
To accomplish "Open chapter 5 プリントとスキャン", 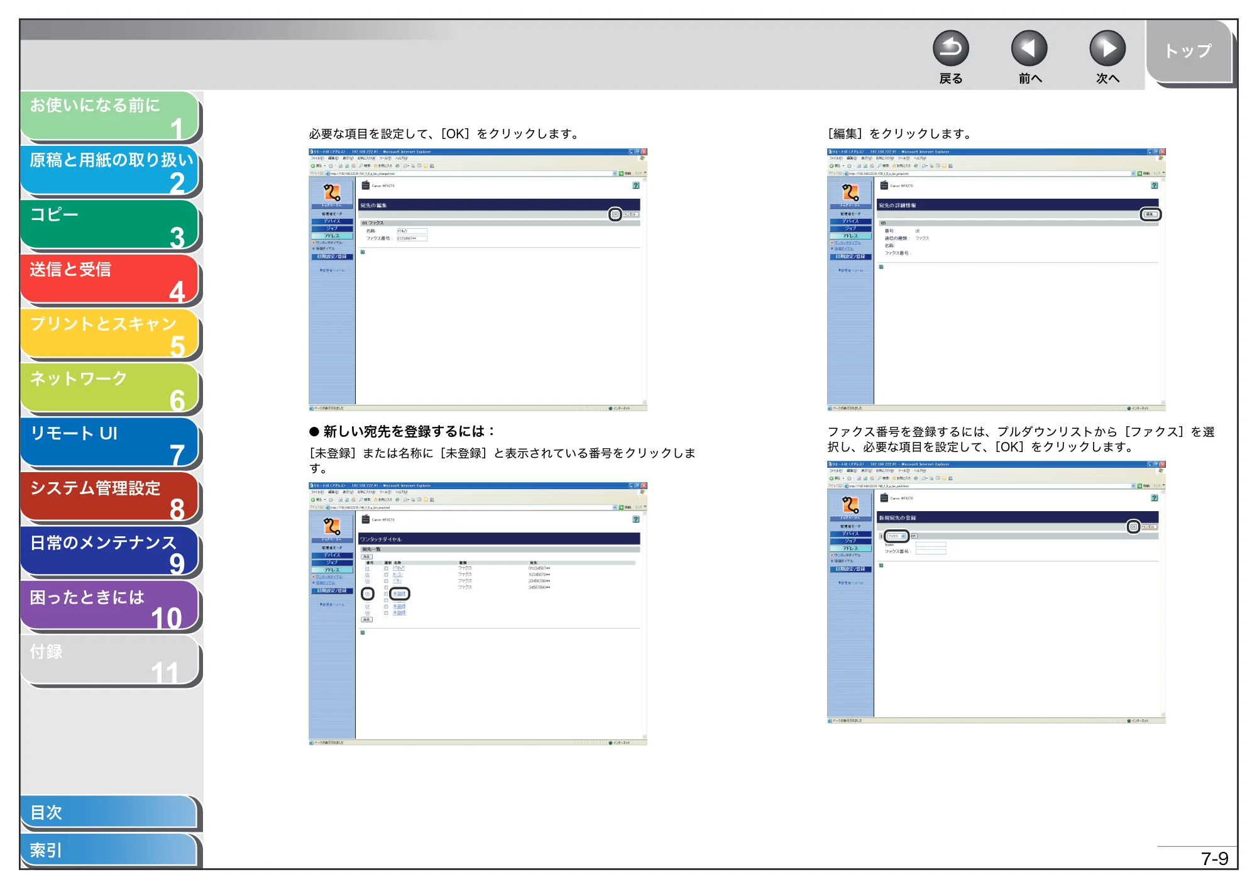I will coord(110,334).
